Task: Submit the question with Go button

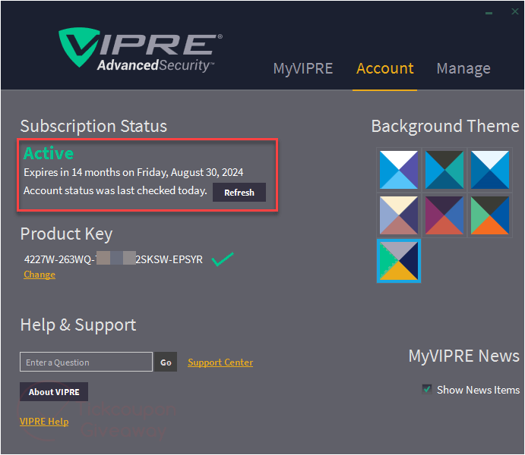Action: (x=166, y=362)
